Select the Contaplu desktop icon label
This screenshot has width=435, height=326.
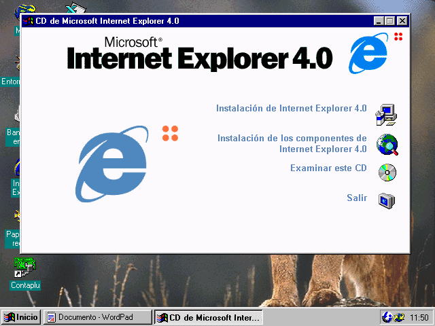25,285
